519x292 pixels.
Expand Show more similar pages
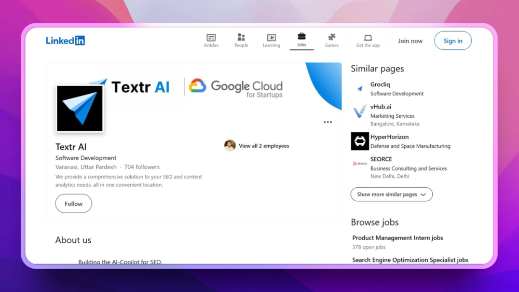pyautogui.click(x=391, y=194)
